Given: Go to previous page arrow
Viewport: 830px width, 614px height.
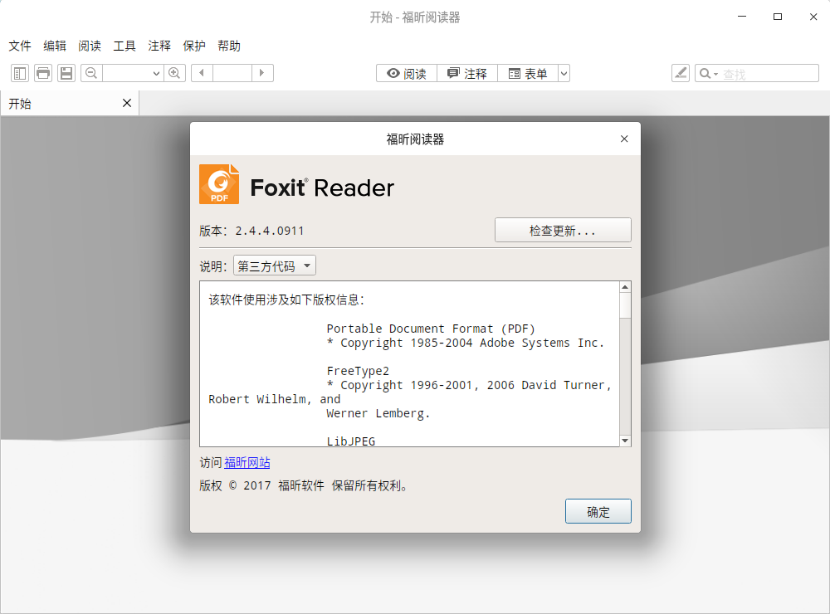Looking at the screenshot, I should click(202, 73).
